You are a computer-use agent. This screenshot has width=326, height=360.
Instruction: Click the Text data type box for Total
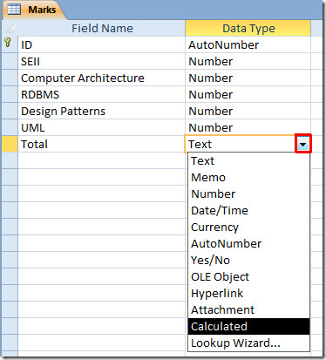click(240, 144)
